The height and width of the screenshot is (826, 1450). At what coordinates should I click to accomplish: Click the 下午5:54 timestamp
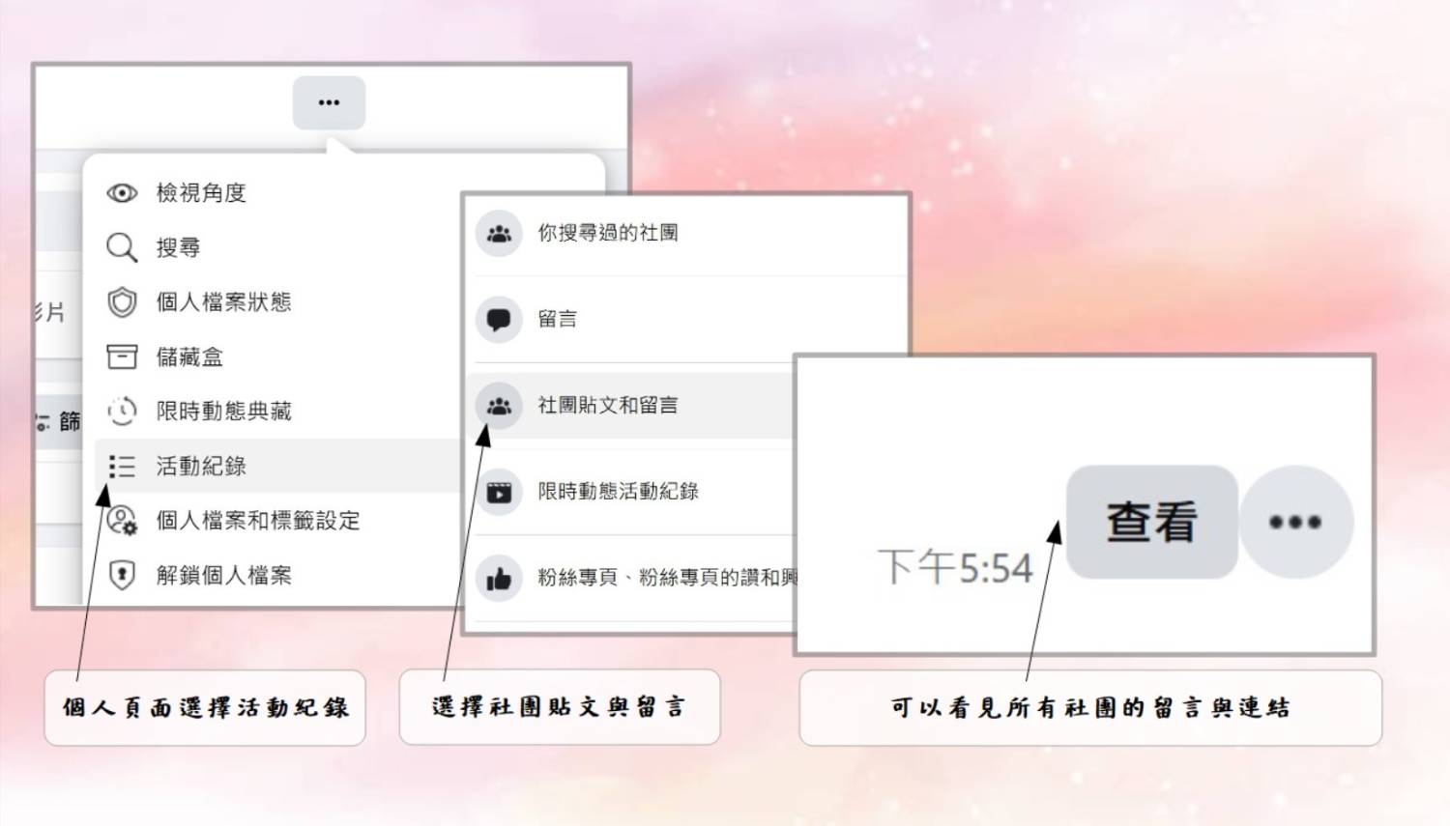955,567
